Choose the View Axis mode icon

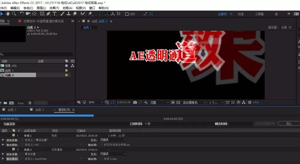[x=118, y=14]
